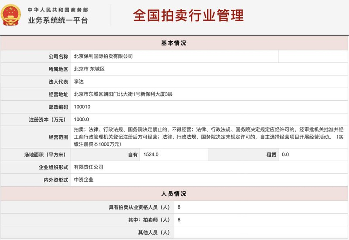Click the 中华人民共和国商务部 header text
The height and width of the screenshot is (240, 349).
[x=58, y=10]
